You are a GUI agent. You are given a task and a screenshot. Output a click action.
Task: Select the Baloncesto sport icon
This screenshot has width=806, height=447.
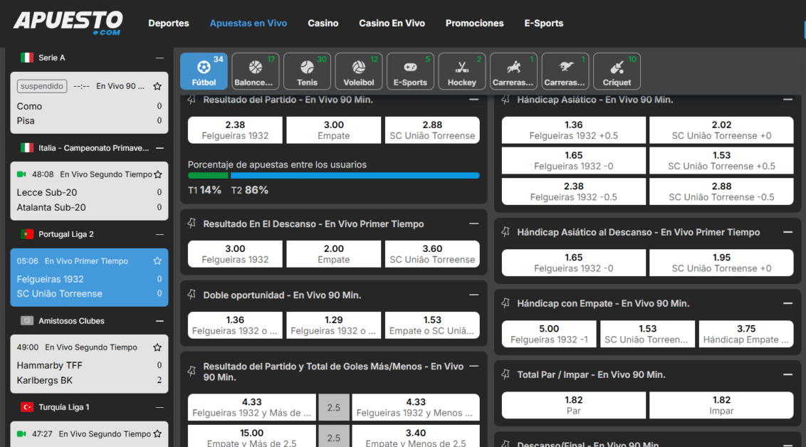[x=256, y=71]
